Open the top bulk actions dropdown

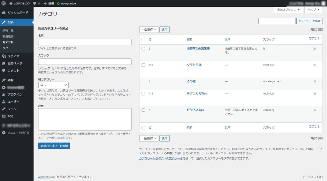[x=149, y=30]
